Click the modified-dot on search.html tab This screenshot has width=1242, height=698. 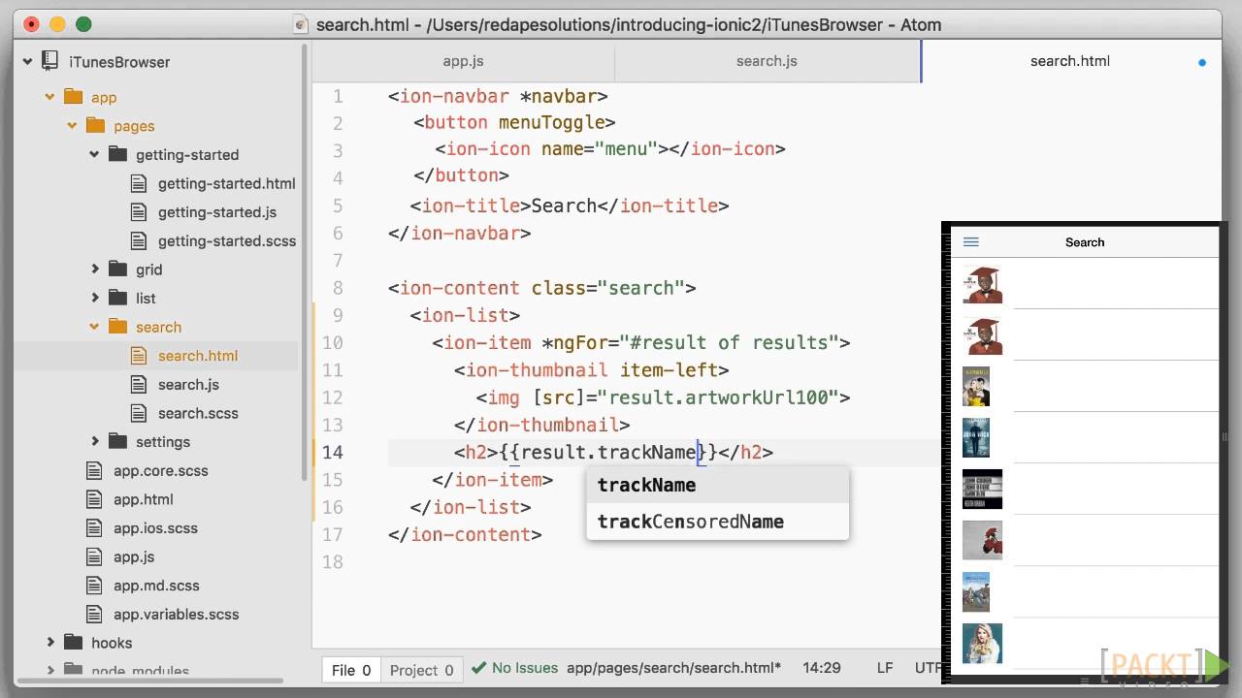[x=1202, y=62]
